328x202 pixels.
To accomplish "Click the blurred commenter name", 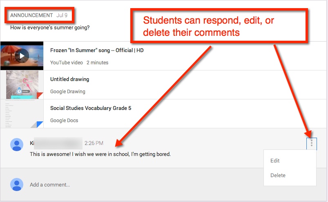I will [56, 143].
